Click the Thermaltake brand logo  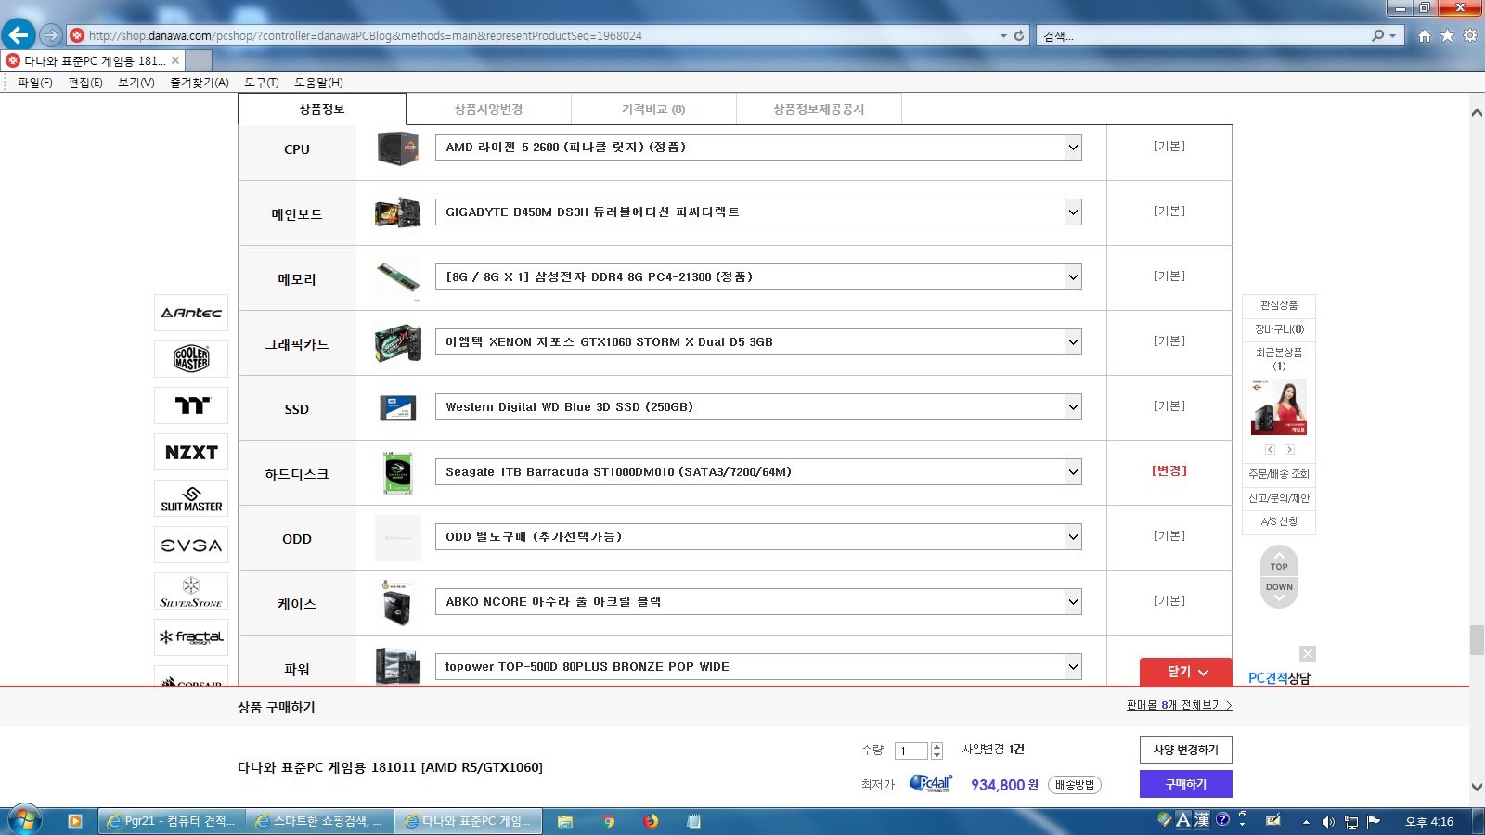191,405
